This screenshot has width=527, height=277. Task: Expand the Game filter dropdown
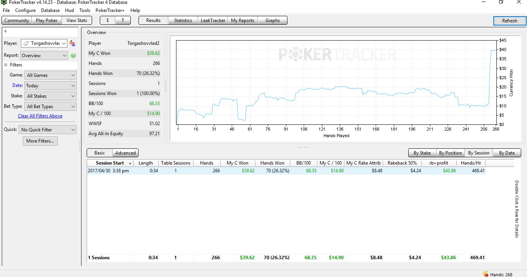click(50, 75)
